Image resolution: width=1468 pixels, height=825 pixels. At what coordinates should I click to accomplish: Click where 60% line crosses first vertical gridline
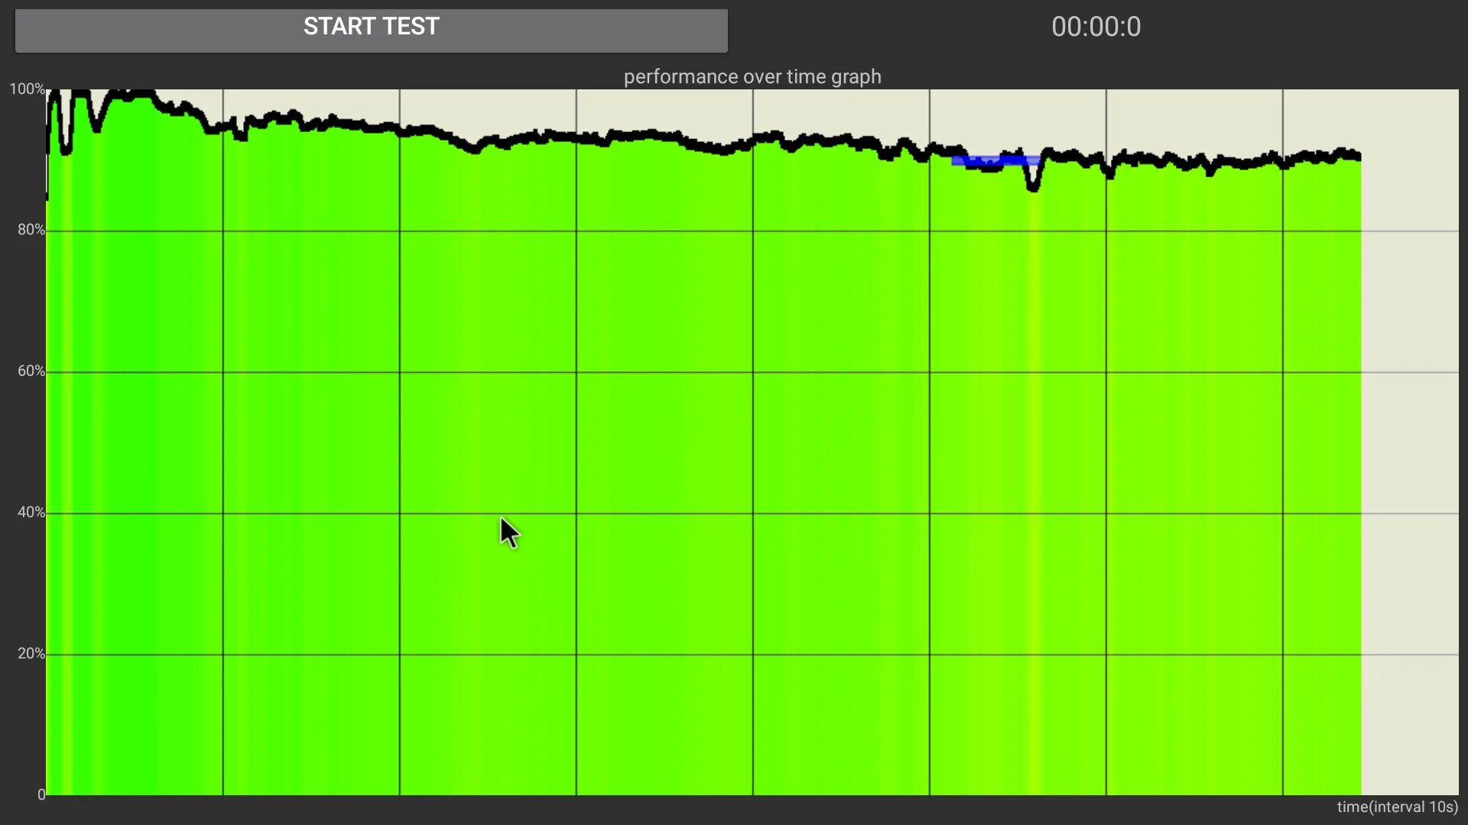[x=223, y=372]
